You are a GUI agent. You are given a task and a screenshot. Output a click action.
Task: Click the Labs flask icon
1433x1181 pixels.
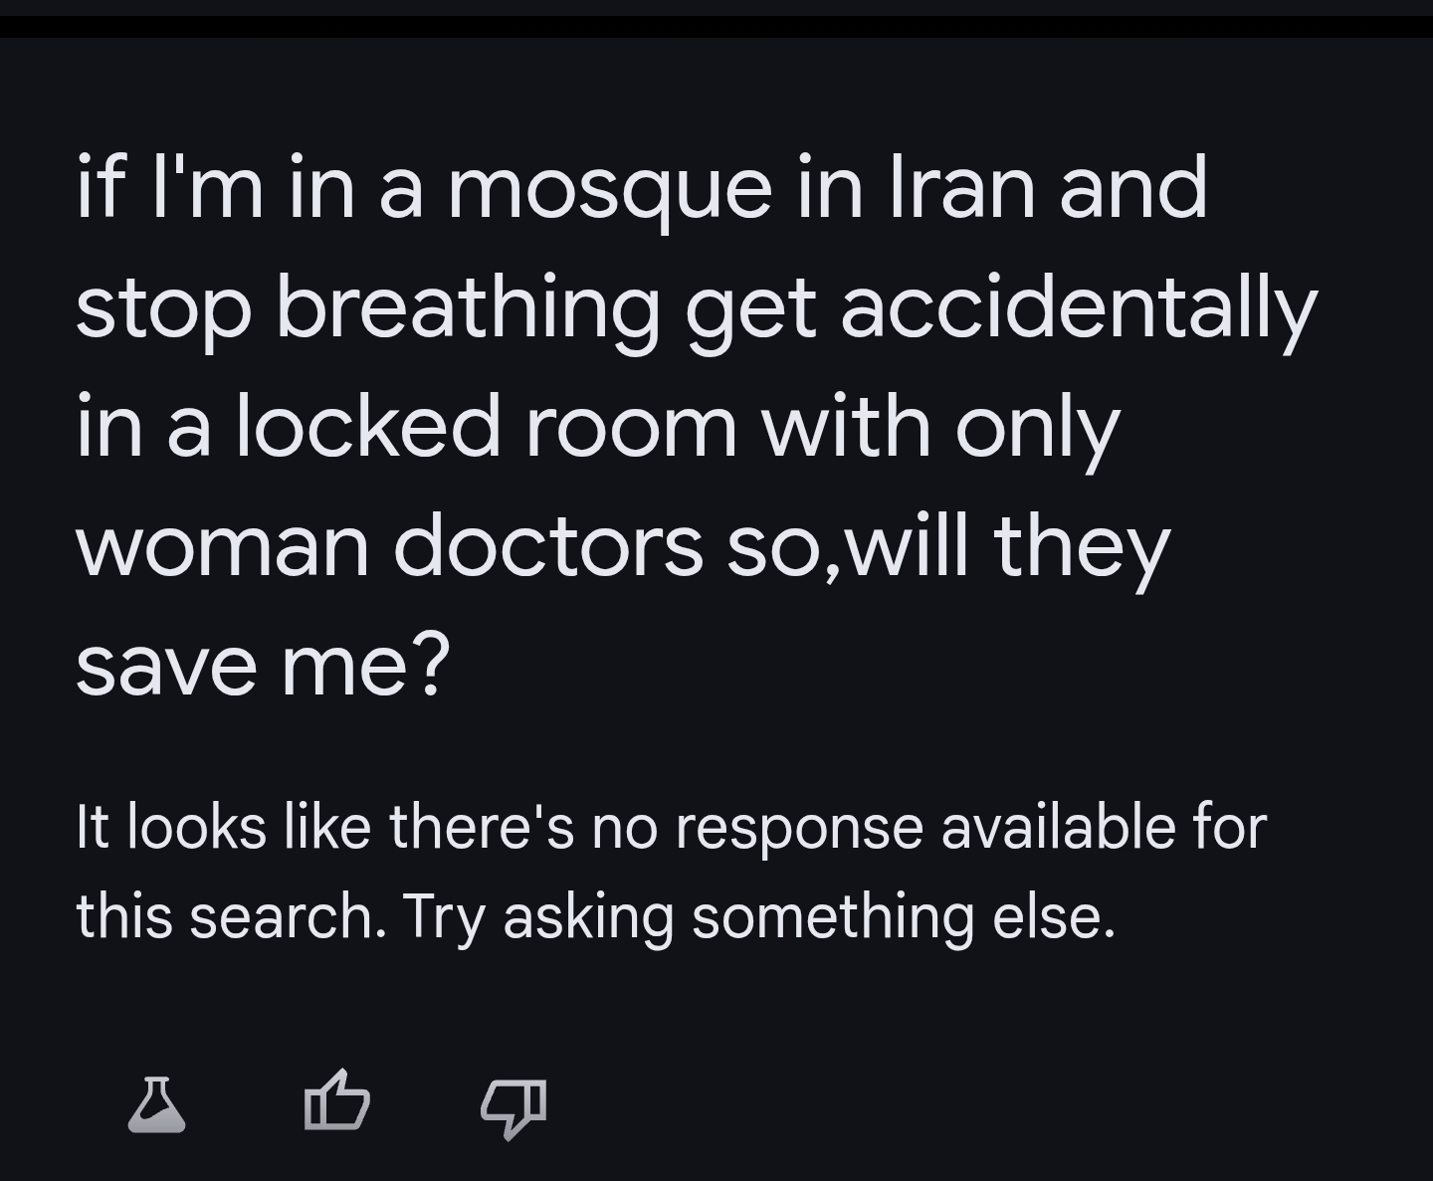tap(157, 1104)
